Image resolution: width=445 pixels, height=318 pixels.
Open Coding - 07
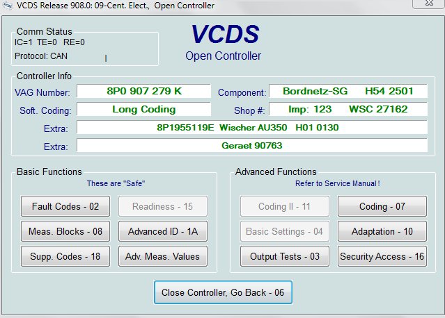[382, 206]
